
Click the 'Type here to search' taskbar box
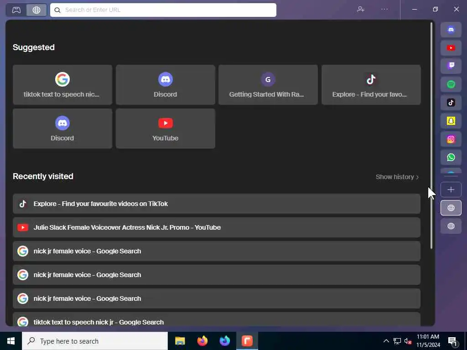click(x=95, y=341)
